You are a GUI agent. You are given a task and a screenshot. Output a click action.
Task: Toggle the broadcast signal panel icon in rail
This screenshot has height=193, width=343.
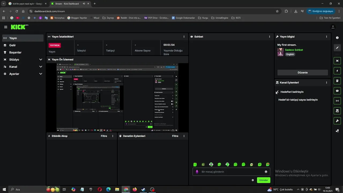tap(337, 101)
